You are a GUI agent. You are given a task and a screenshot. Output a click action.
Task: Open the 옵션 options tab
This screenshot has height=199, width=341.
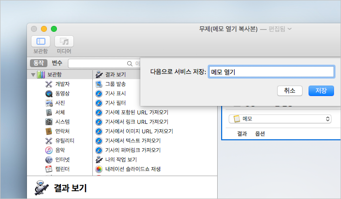[260, 134]
